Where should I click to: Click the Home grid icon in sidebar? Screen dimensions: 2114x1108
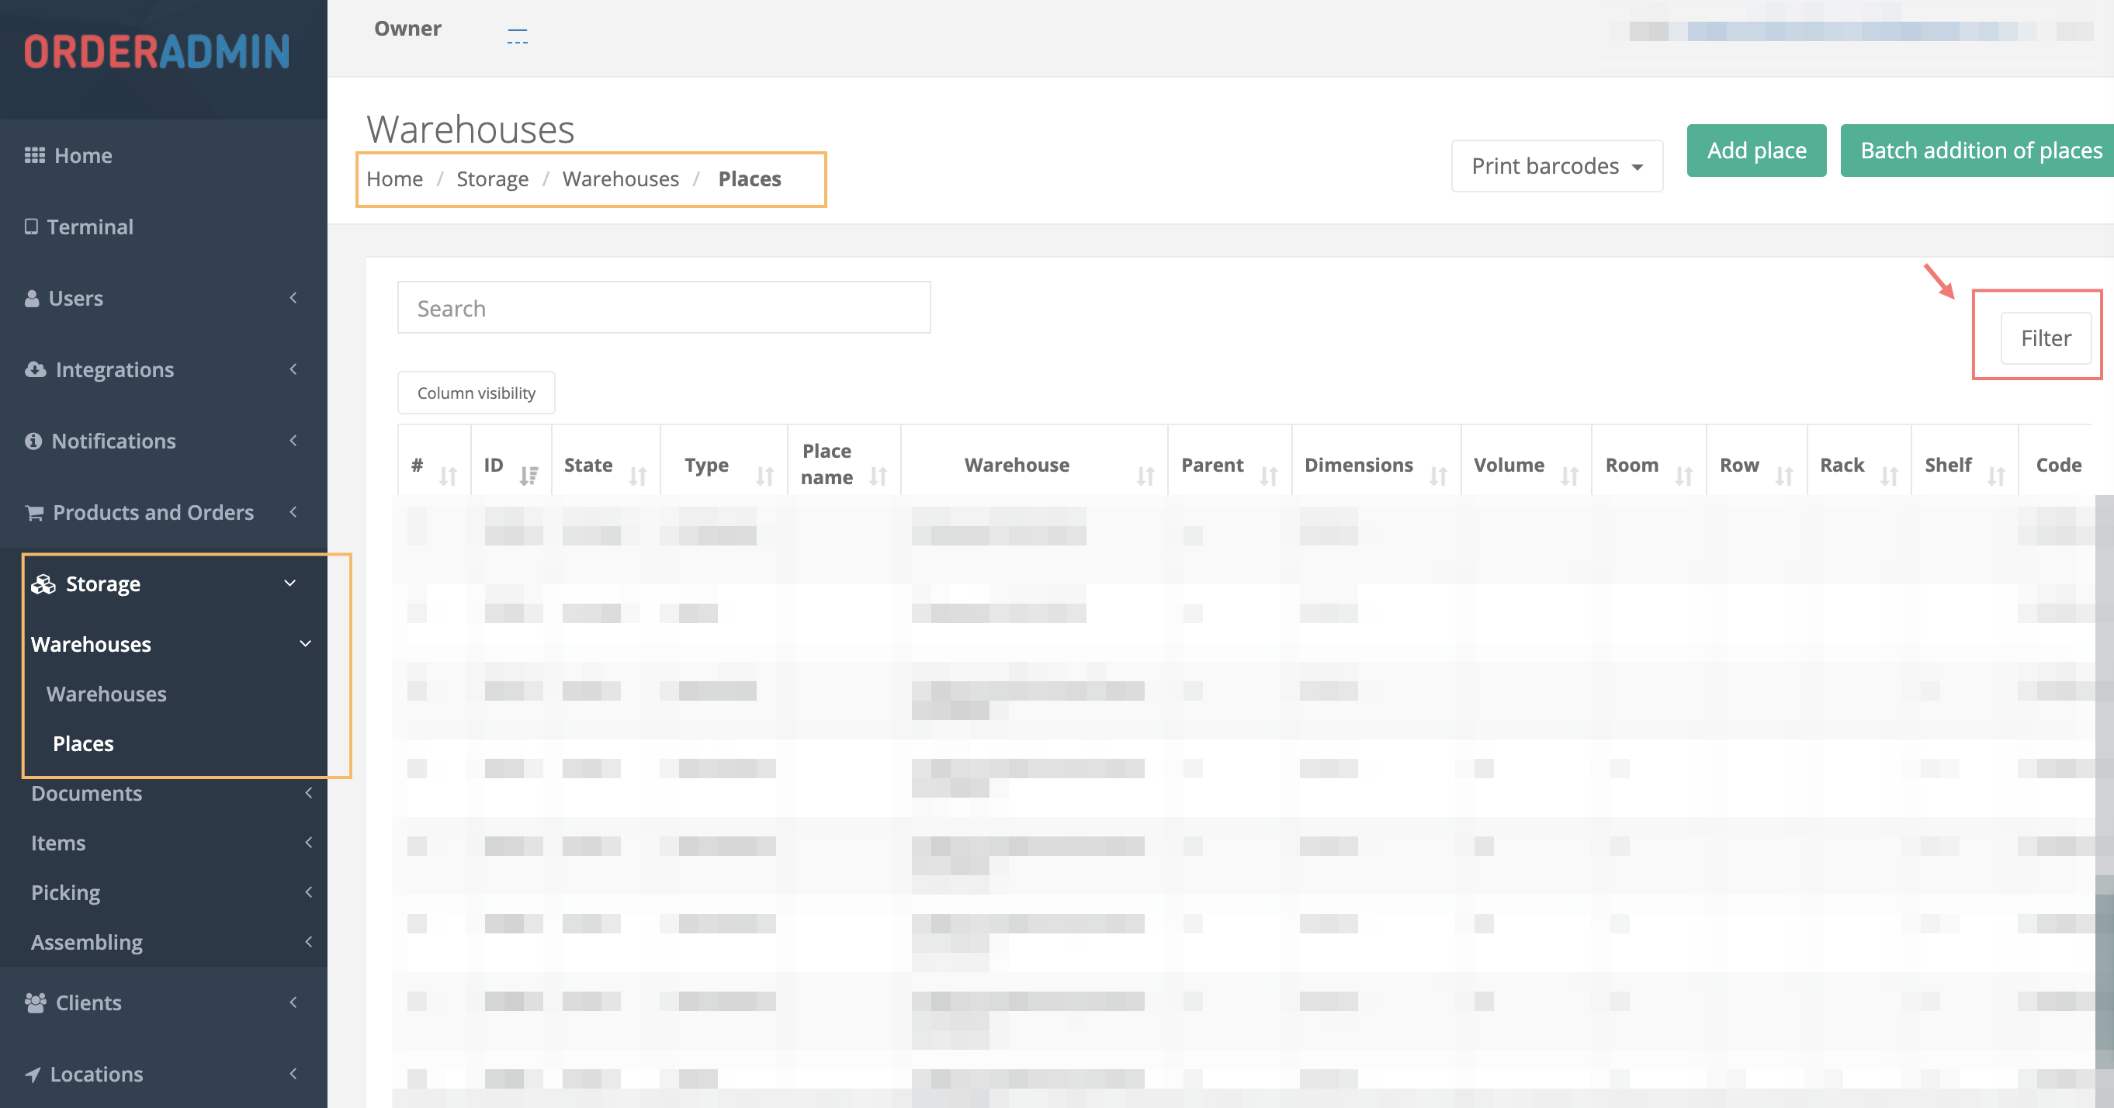click(x=34, y=155)
